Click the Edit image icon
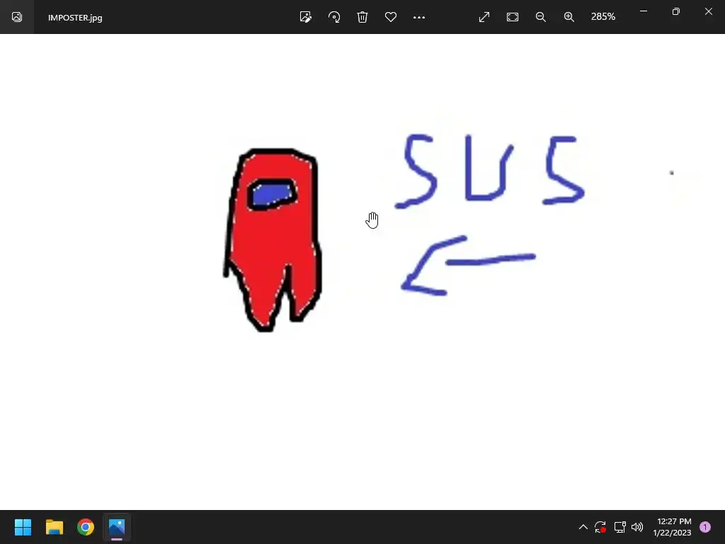 click(306, 17)
